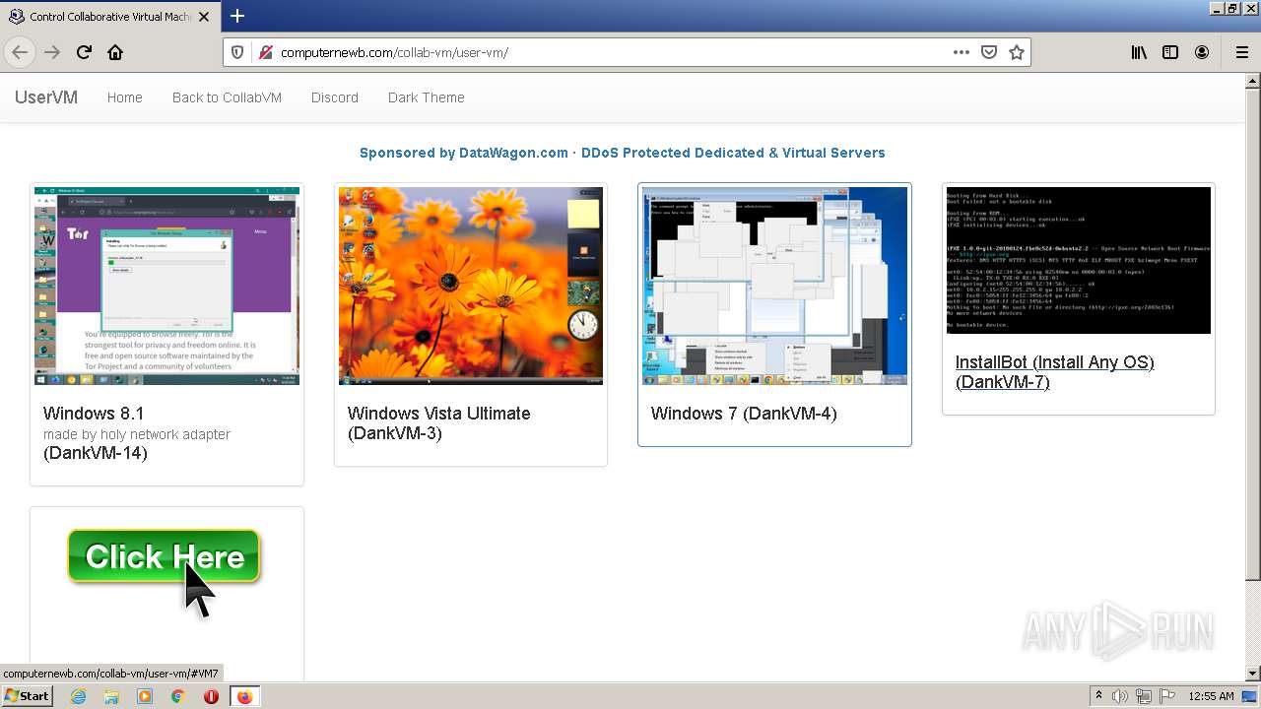Open the tracking protection shield panel
This screenshot has width=1261, height=709.
coord(237,52)
